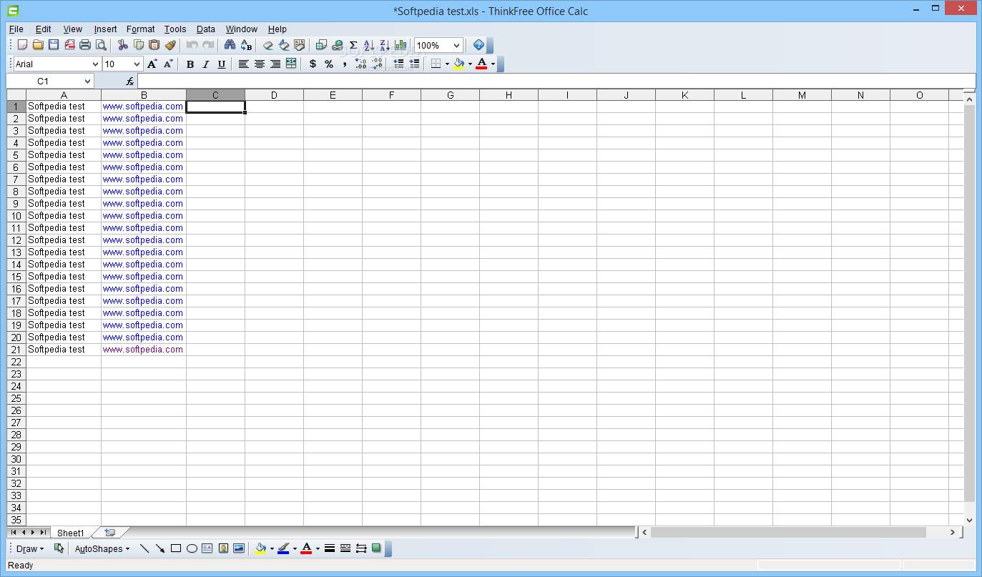The width and height of the screenshot is (982, 577).
Task: Open print preview
Action: (x=101, y=45)
